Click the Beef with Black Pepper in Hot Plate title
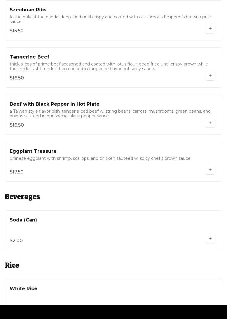 tap(55, 104)
